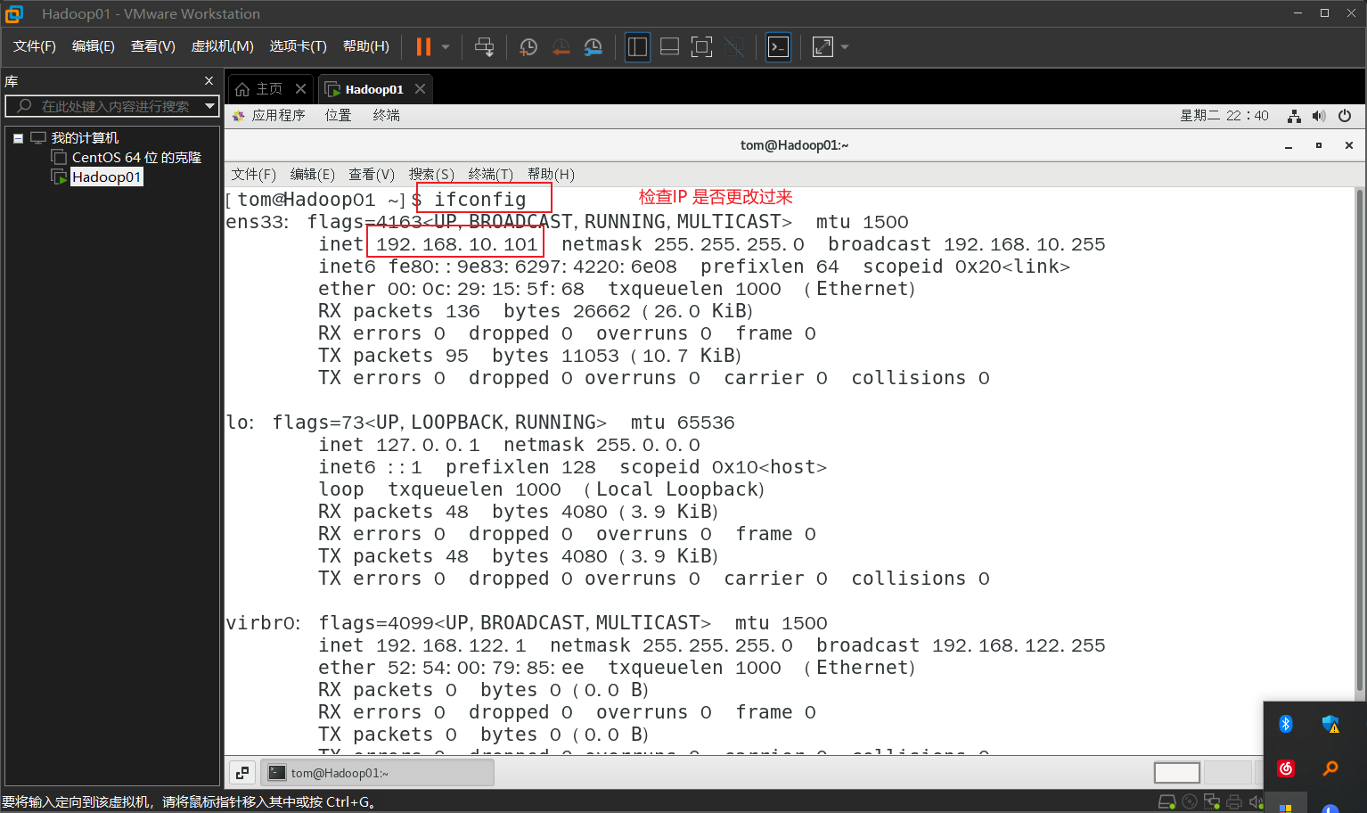Open the 位置 menu in GNOME panel
This screenshot has width=1367, height=813.
339,116
